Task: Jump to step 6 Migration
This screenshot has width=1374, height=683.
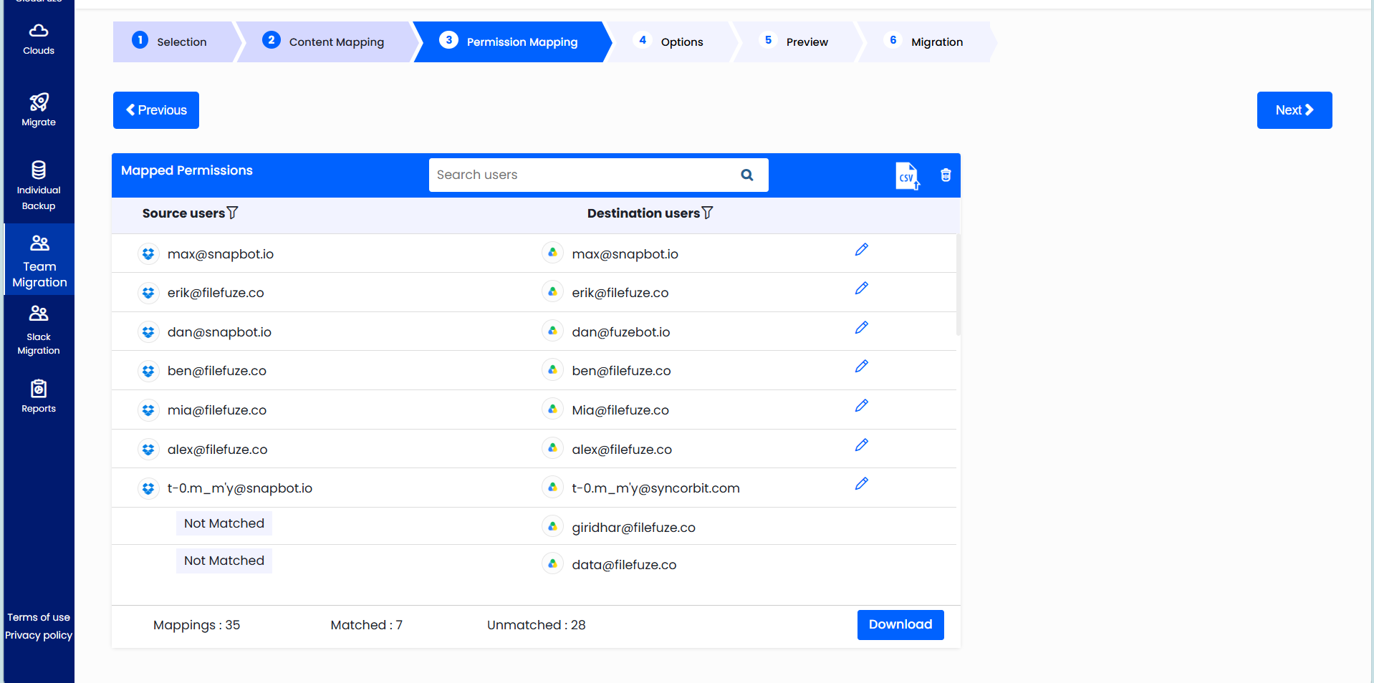Action: [927, 42]
